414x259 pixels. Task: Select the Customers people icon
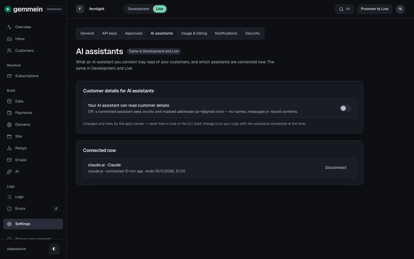(x=9, y=51)
